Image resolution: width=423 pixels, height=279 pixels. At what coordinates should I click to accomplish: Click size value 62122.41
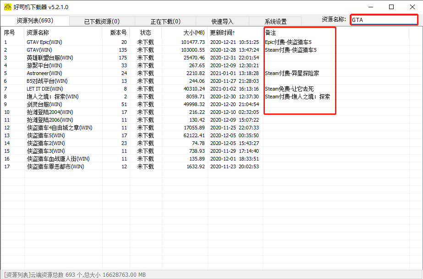(x=194, y=135)
